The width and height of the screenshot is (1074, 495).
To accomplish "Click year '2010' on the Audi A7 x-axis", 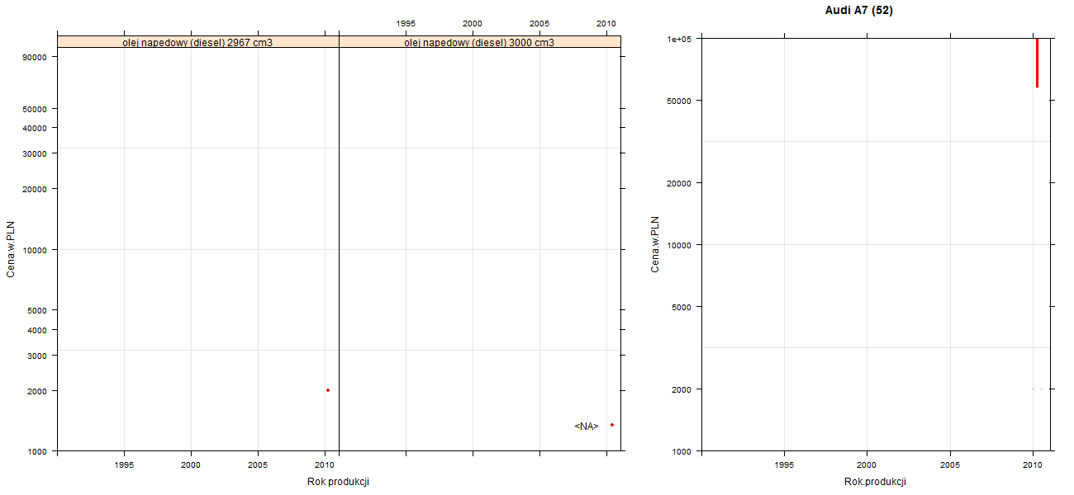I will point(1034,465).
